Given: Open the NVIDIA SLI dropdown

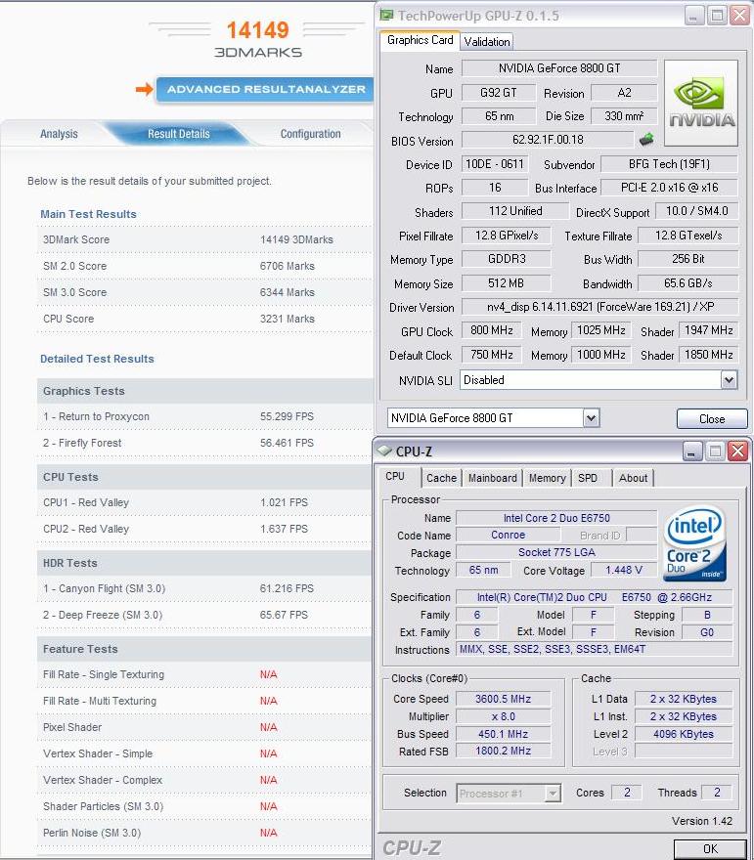Looking at the screenshot, I should pos(729,379).
